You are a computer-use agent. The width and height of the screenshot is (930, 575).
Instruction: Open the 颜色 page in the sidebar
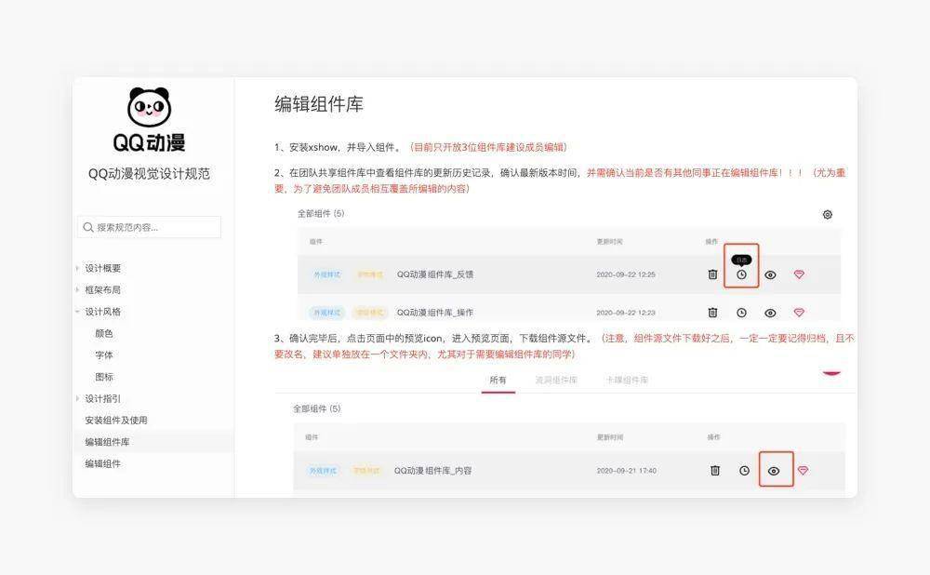pyautogui.click(x=104, y=333)
